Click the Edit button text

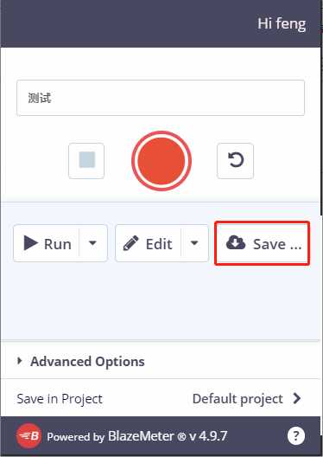pyautogui.click(x=159, y=244)
